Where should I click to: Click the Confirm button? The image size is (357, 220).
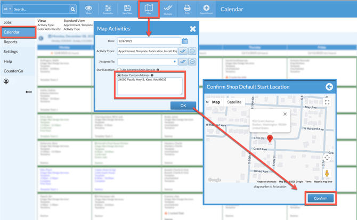(x=321, y=198)
